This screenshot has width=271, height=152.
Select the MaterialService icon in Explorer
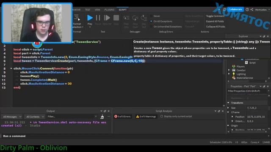(234, 78)
